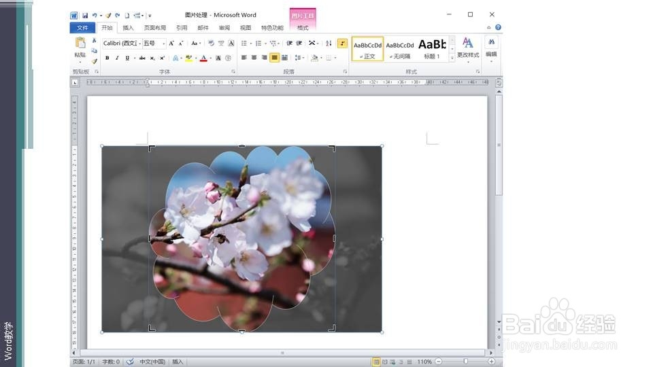Expand the styles gallery more arrow
Image resolution: width=653 pixels, height=367 pixels.
tap(452, 58)
